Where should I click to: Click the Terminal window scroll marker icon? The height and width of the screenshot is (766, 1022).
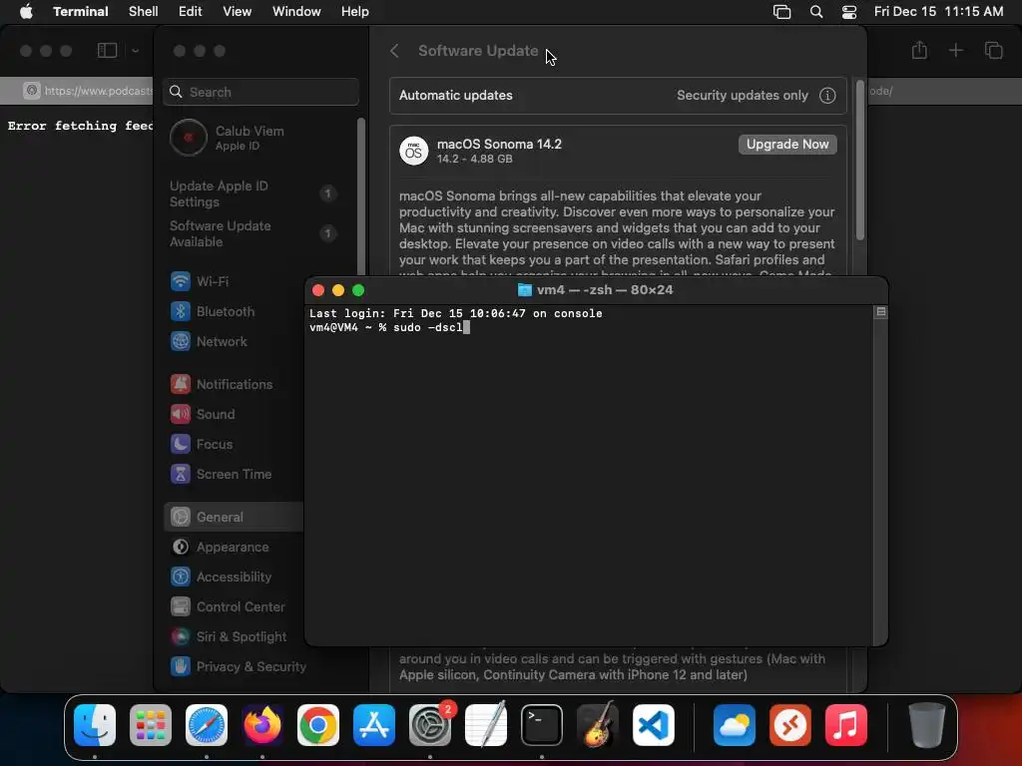tap(880, 312)
